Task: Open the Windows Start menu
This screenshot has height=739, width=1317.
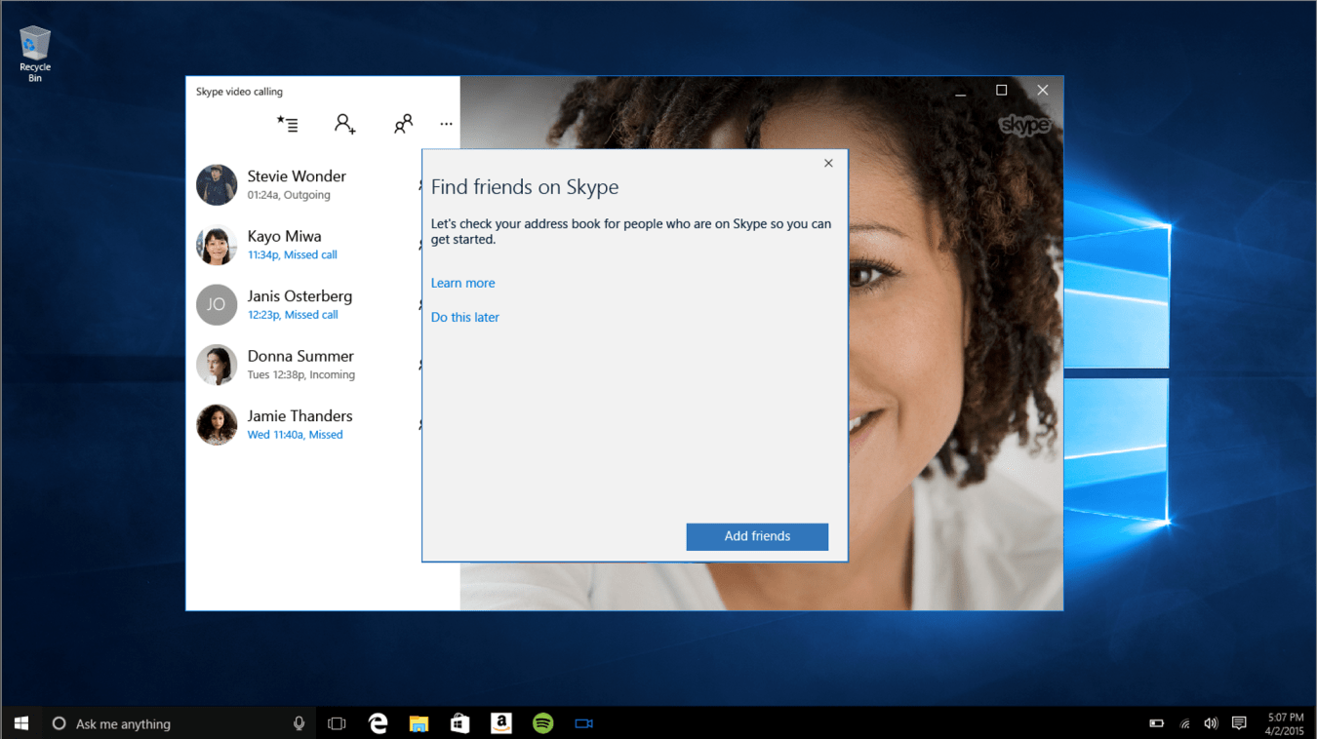Action: [21, 723]
